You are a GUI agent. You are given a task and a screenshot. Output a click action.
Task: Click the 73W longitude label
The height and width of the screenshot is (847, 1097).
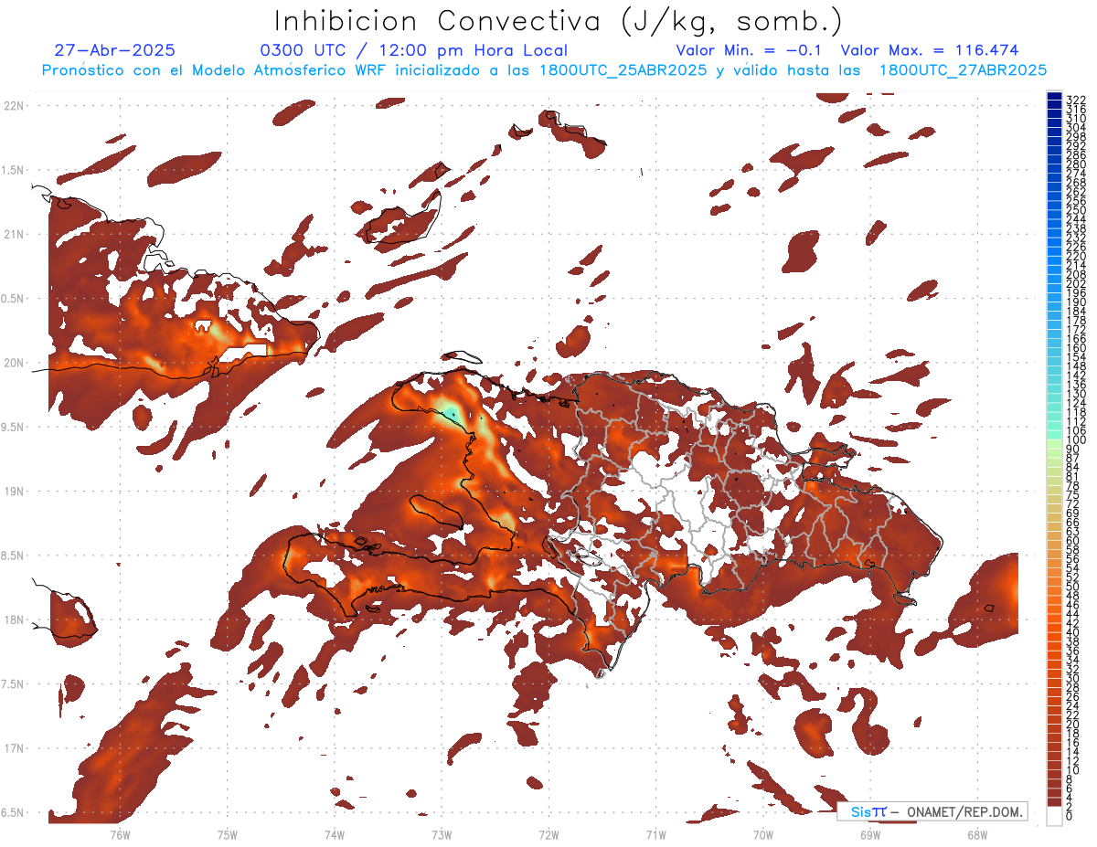pyautogui.click(x=442, y=834)
